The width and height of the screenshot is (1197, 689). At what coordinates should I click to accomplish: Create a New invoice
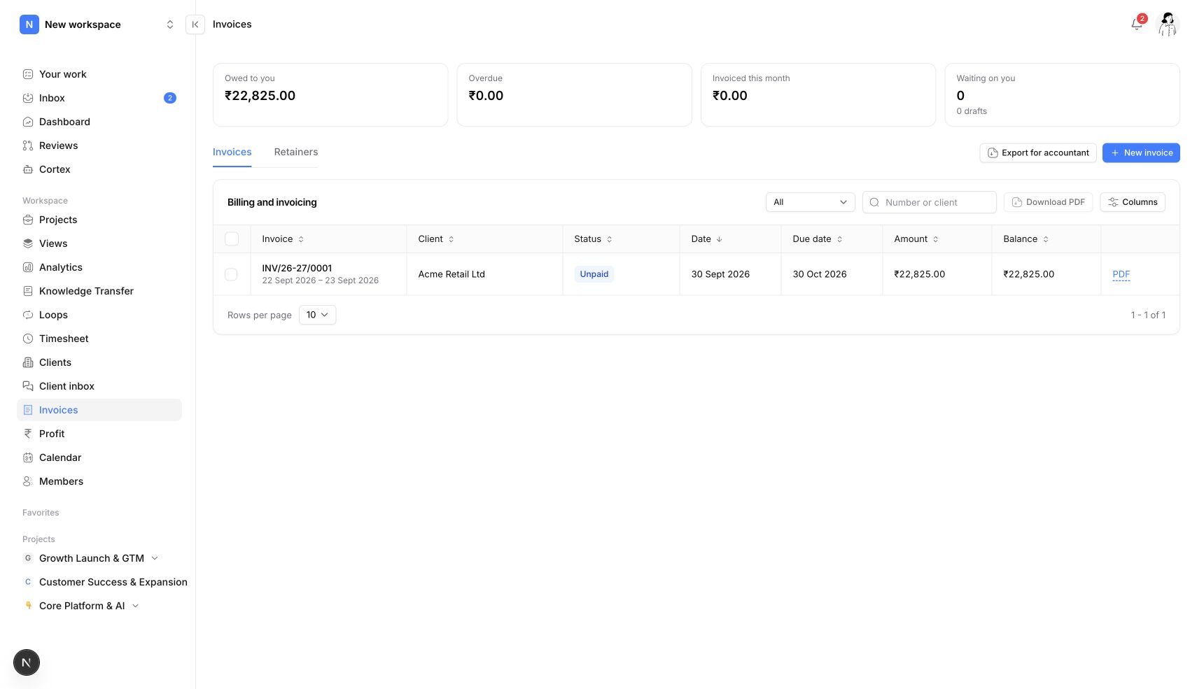click(1141, 153)
